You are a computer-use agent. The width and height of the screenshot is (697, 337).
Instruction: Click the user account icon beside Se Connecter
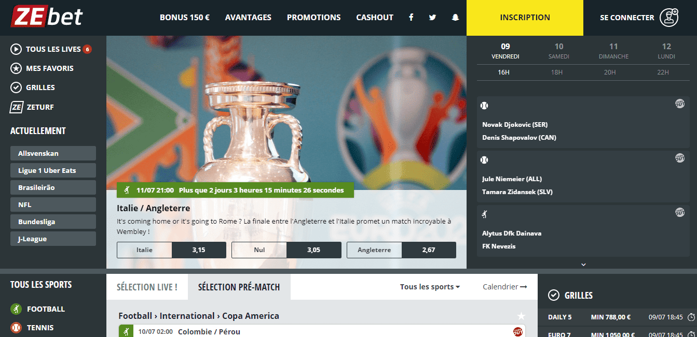pyautogui.click(x=669, y=18)
